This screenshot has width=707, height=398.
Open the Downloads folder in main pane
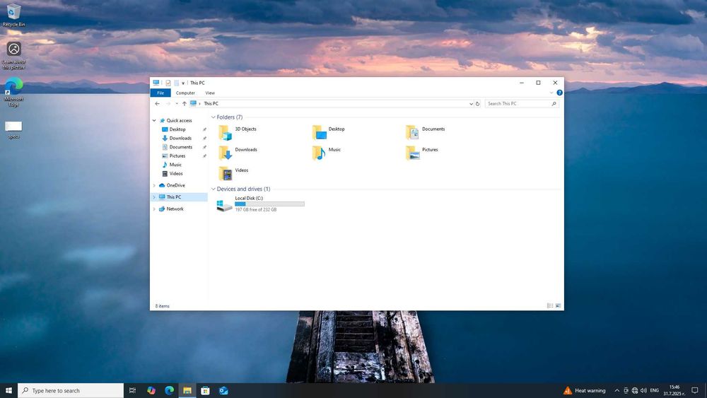click(x=225, y=153)
